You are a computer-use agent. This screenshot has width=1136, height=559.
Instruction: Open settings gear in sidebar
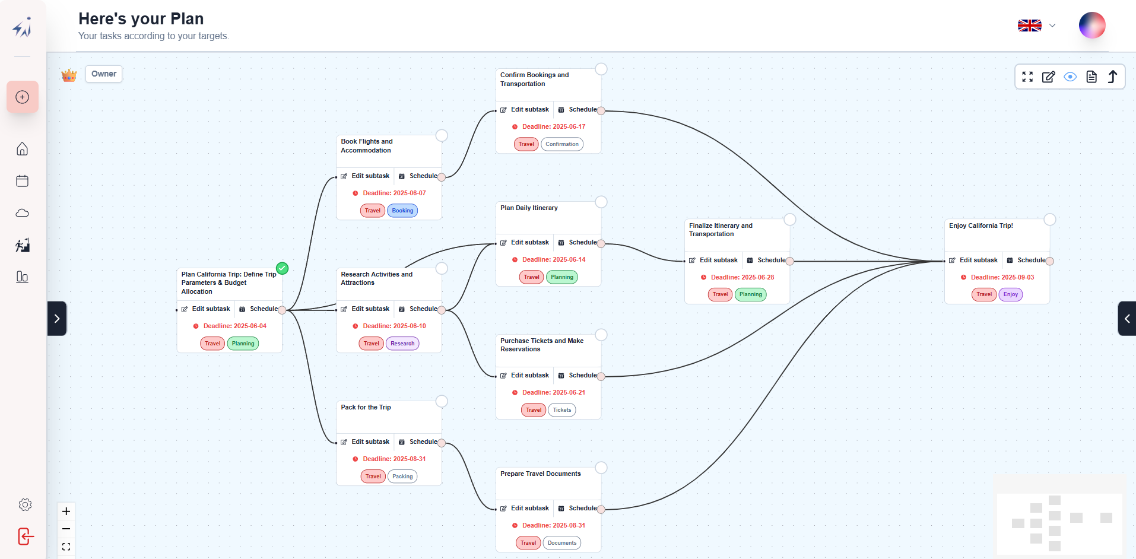coord(25,504)
